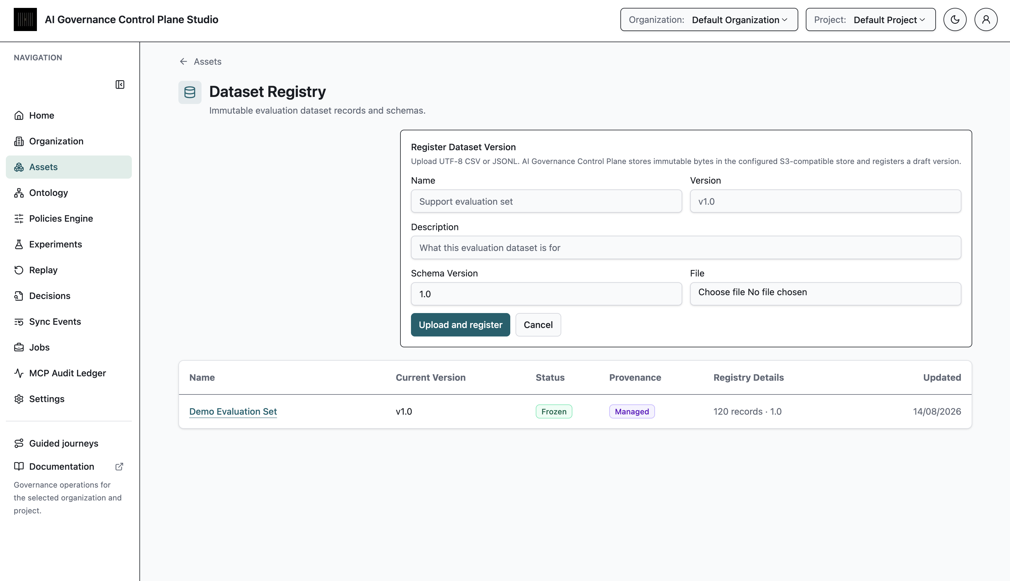Click the Frozen status badge
This screenshot has height=581, width=1010.
554,411
